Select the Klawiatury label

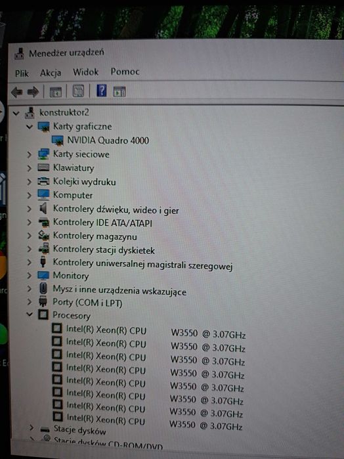[x=74, y=168]
